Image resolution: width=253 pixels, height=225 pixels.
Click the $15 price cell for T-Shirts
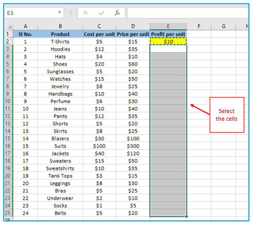point(133,41)
